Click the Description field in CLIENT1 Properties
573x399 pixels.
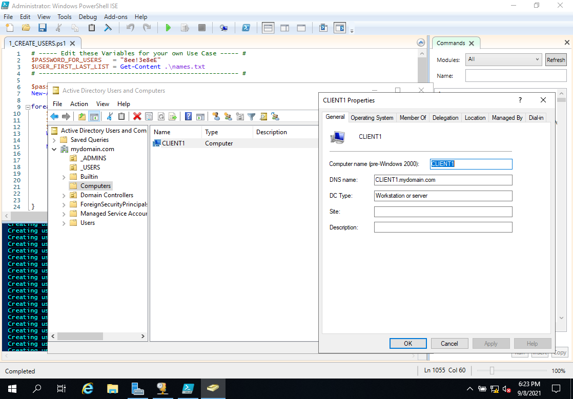(443, 227)
